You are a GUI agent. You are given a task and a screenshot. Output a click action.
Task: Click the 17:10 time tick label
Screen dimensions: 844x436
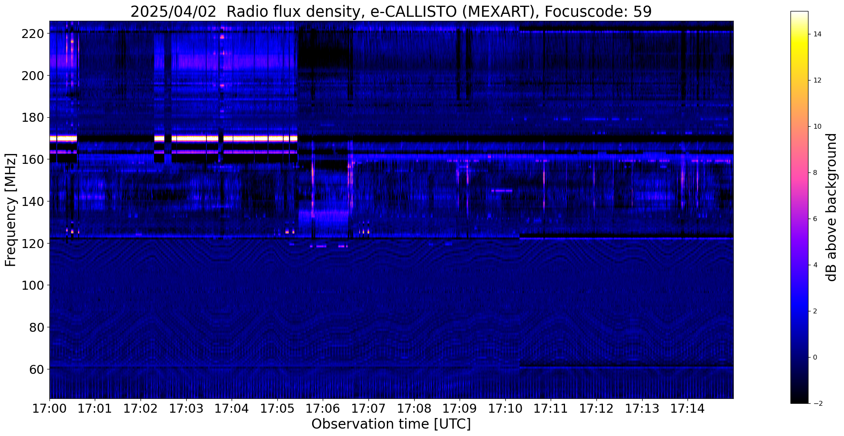click(x=505, y=408)
